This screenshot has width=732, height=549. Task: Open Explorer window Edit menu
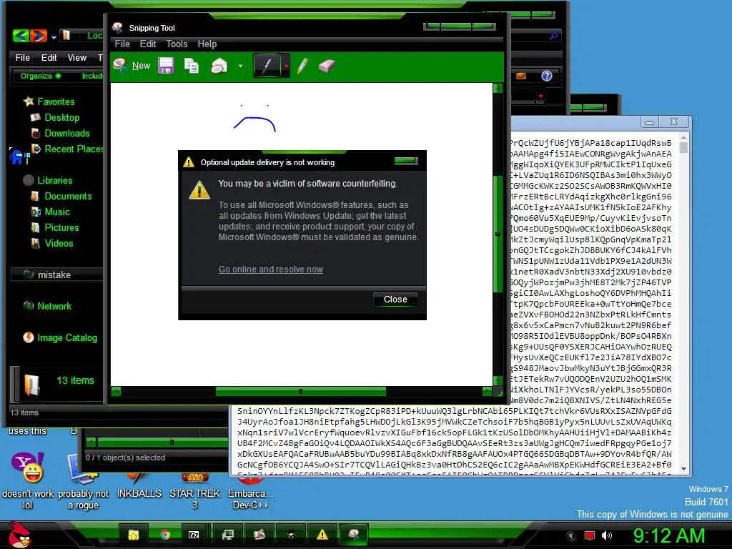[x=49, y=57]
